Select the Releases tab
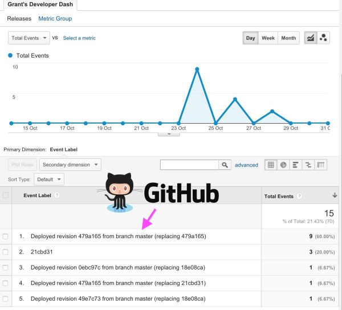This screenshot has height=310, width=342. [19, 19]
